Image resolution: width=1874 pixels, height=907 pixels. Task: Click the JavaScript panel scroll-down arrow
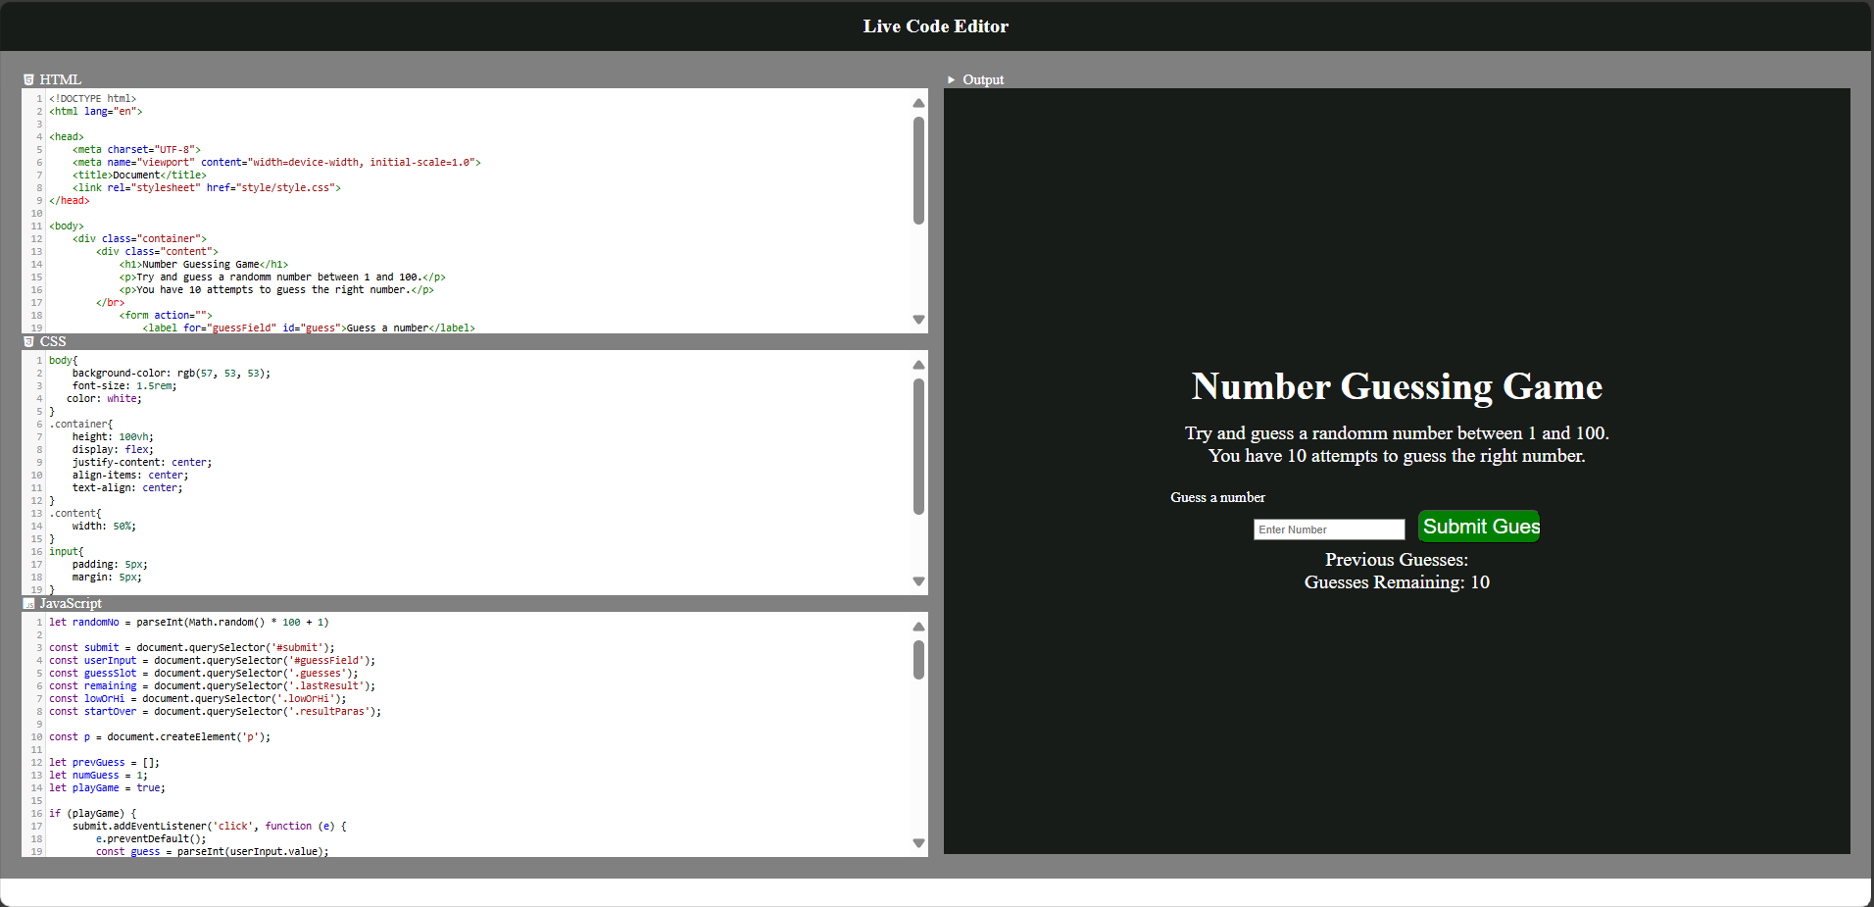pyautogui.click(x=918, y=843)
